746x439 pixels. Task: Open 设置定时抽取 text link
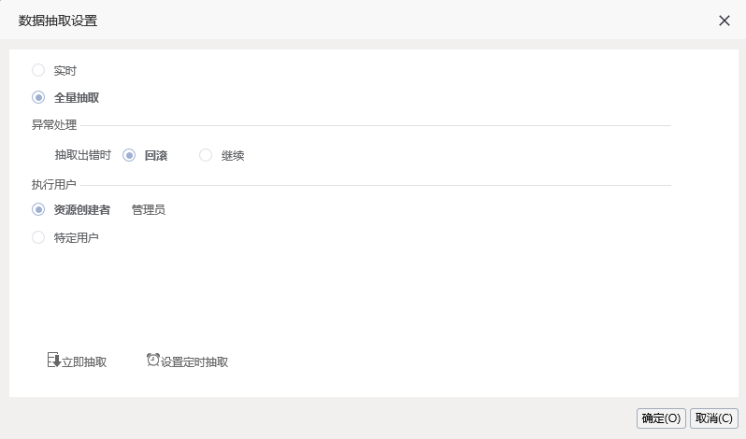(194, 362)
